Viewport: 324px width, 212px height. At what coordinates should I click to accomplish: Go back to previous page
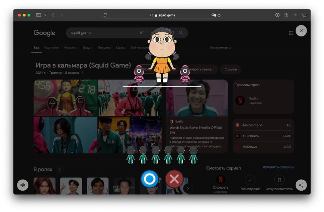(53, 15)
